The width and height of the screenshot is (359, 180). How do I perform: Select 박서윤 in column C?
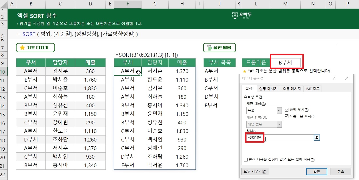(60, 80)
